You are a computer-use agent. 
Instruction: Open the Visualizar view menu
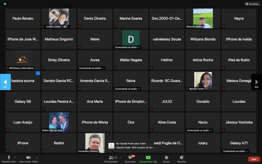[x=252, y=4]
